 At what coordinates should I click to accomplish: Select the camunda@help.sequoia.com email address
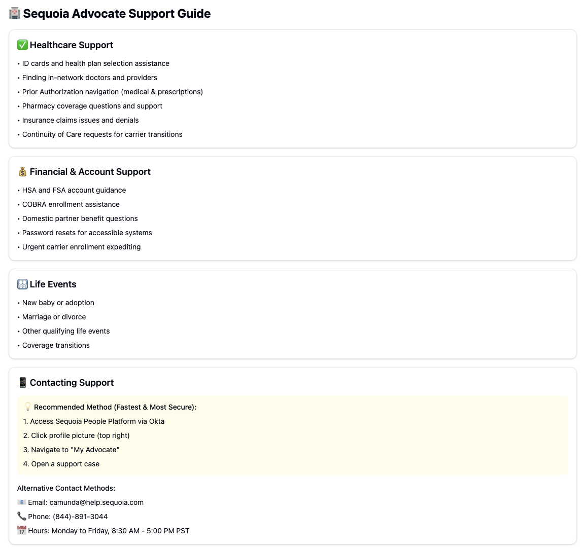coord(96,502)
